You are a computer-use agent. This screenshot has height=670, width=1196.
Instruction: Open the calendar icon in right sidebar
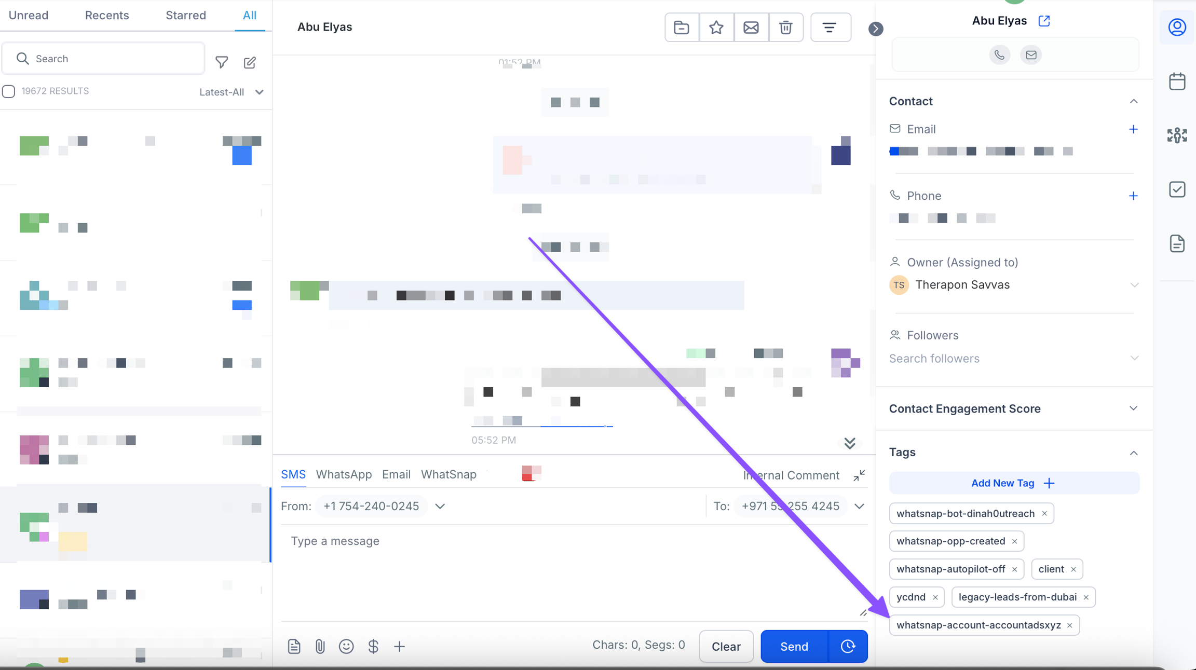[1177, 81]
